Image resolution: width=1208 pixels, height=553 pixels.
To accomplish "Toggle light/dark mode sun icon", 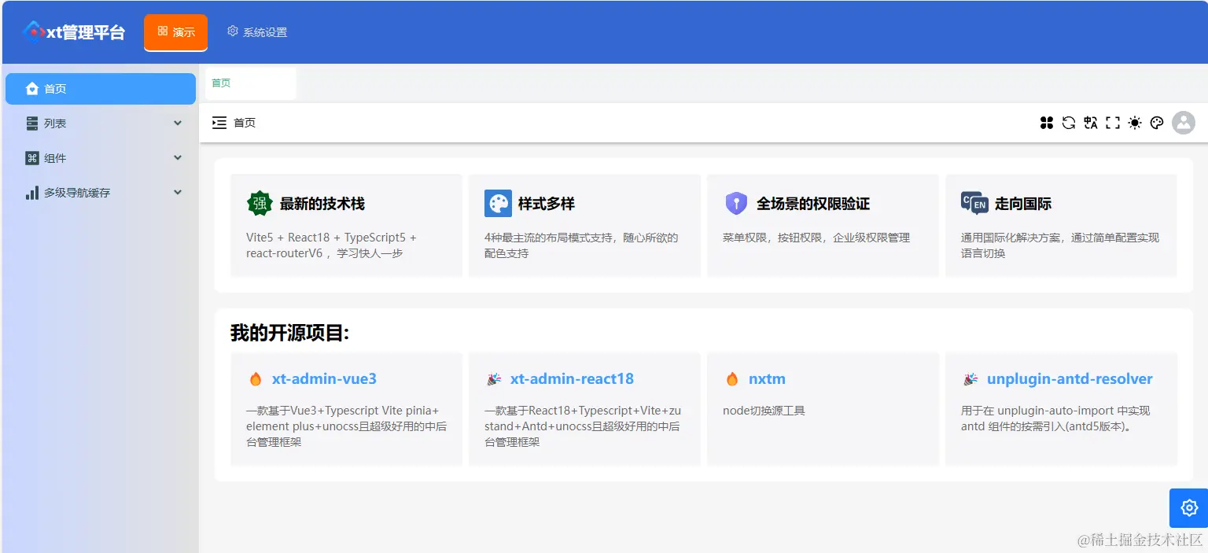I will [x=1135, y=123].
